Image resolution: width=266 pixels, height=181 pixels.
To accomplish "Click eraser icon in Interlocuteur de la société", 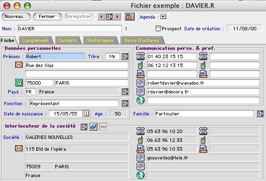I will (94, 127).
